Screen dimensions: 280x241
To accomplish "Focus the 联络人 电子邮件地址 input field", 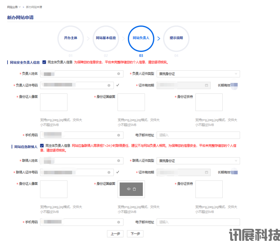I will 198,222.
